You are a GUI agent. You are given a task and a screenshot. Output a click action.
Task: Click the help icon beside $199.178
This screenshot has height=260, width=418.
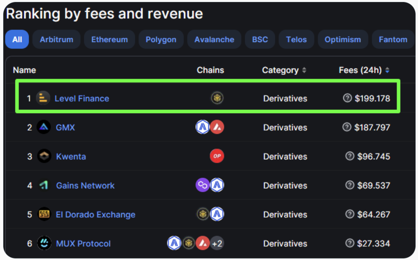[347, 98]
